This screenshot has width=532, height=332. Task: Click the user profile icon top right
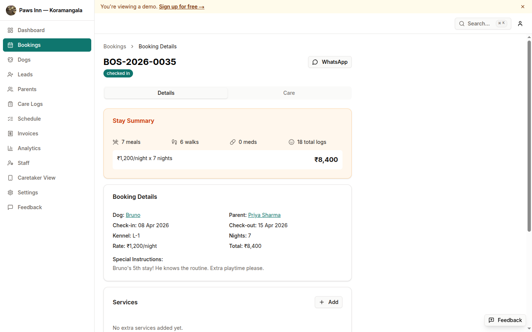point(520,24)
